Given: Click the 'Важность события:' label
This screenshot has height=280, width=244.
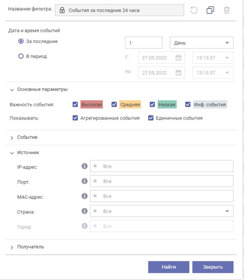Looking at the screenshot, I should (x=32, y=105).
